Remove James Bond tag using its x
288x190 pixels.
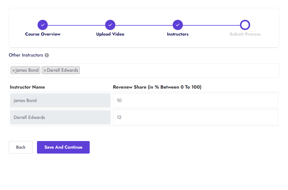[x=13, y=71]
